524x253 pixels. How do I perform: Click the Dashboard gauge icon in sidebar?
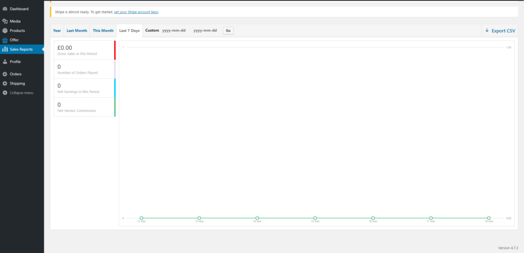pyautogui.click(x=5, y=9)
